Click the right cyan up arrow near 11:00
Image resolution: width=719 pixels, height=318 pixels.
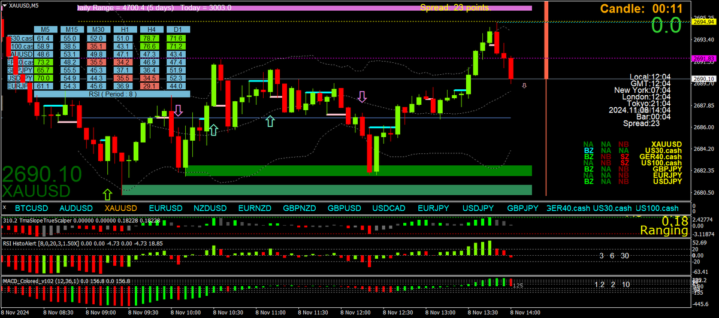[x=270, y=121]
